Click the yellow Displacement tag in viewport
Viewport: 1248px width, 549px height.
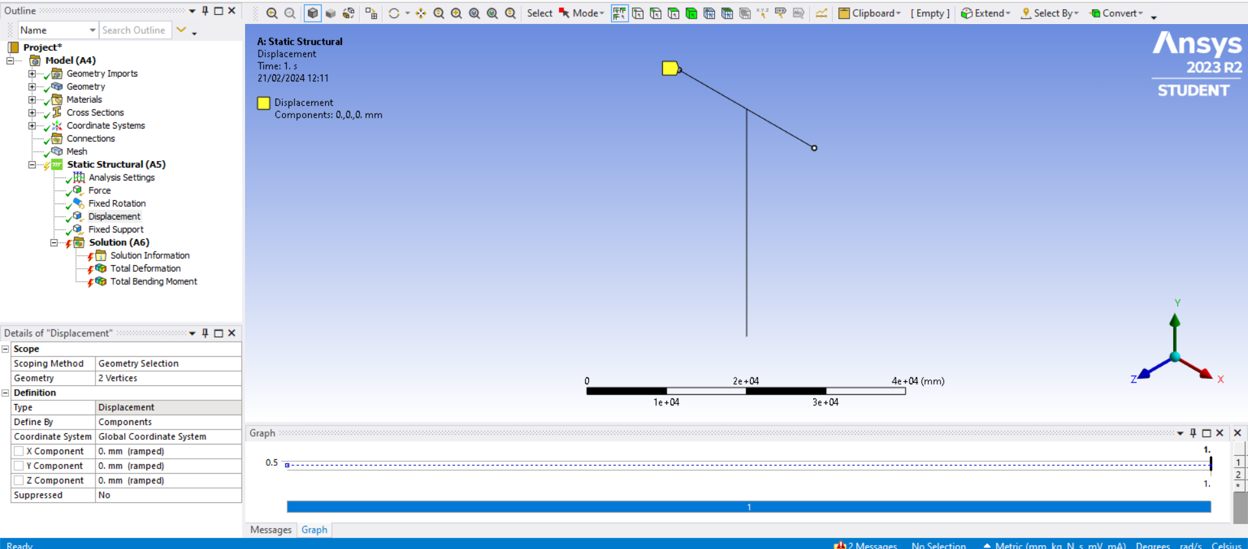670,68
